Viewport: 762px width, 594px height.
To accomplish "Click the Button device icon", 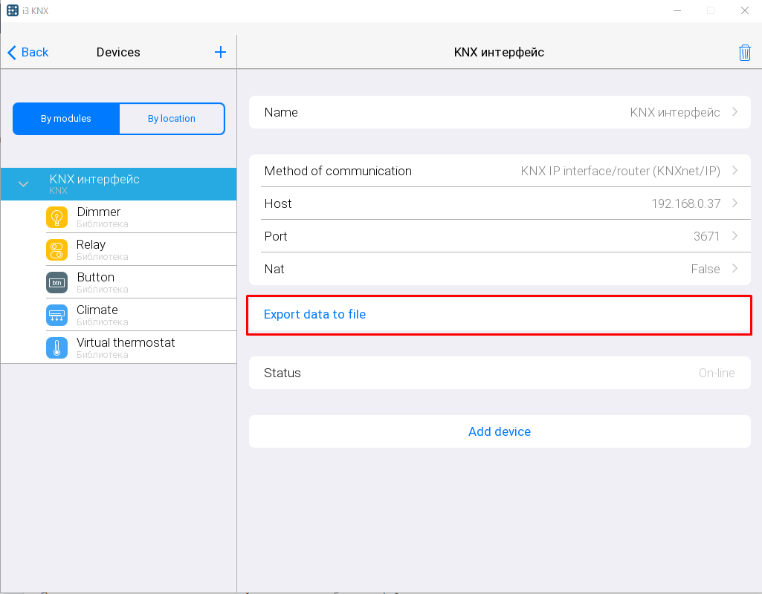I will pyautogui.click(x=56, y=283).
